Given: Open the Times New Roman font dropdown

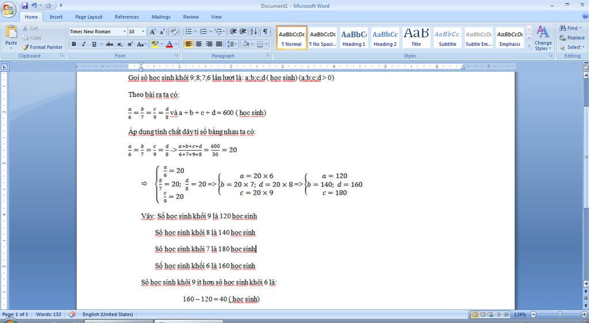Looking at the screenshot, I should [124, 32].
